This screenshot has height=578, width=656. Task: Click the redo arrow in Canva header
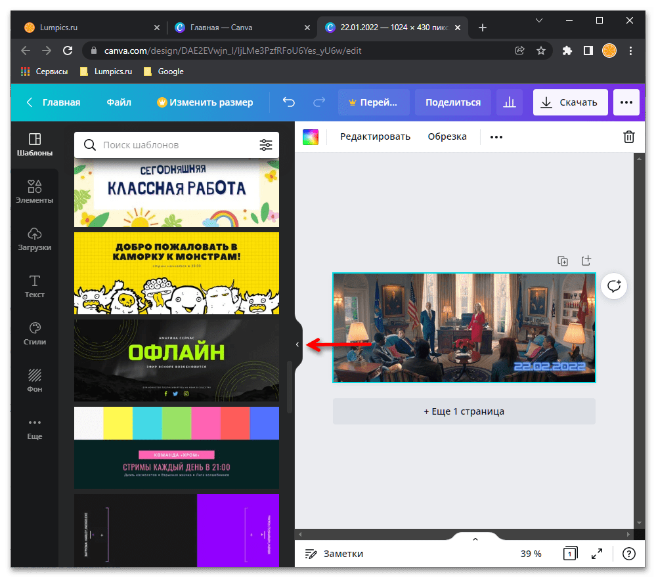click(x=319, y=102)
